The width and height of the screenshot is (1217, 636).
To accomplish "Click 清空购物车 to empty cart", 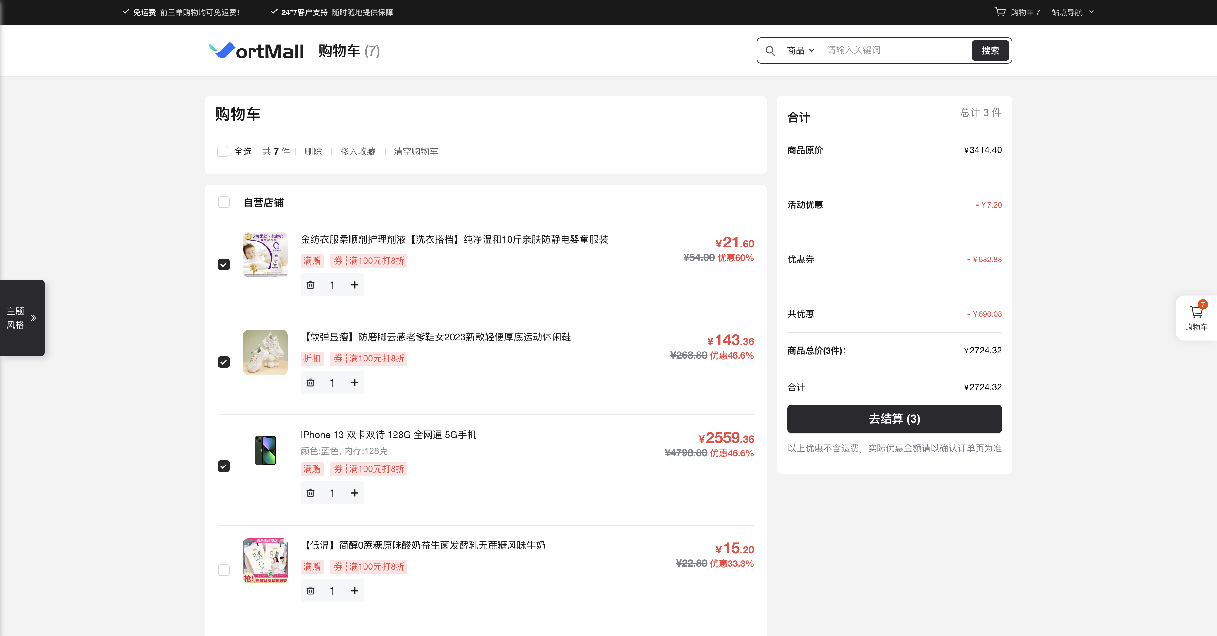I will pyautogui.click(x=416, y=151).
